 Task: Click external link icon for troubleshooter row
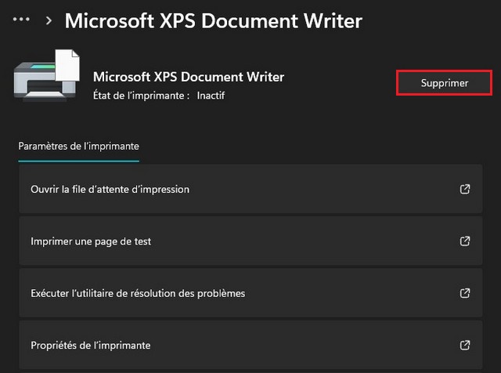click(465, 293)
